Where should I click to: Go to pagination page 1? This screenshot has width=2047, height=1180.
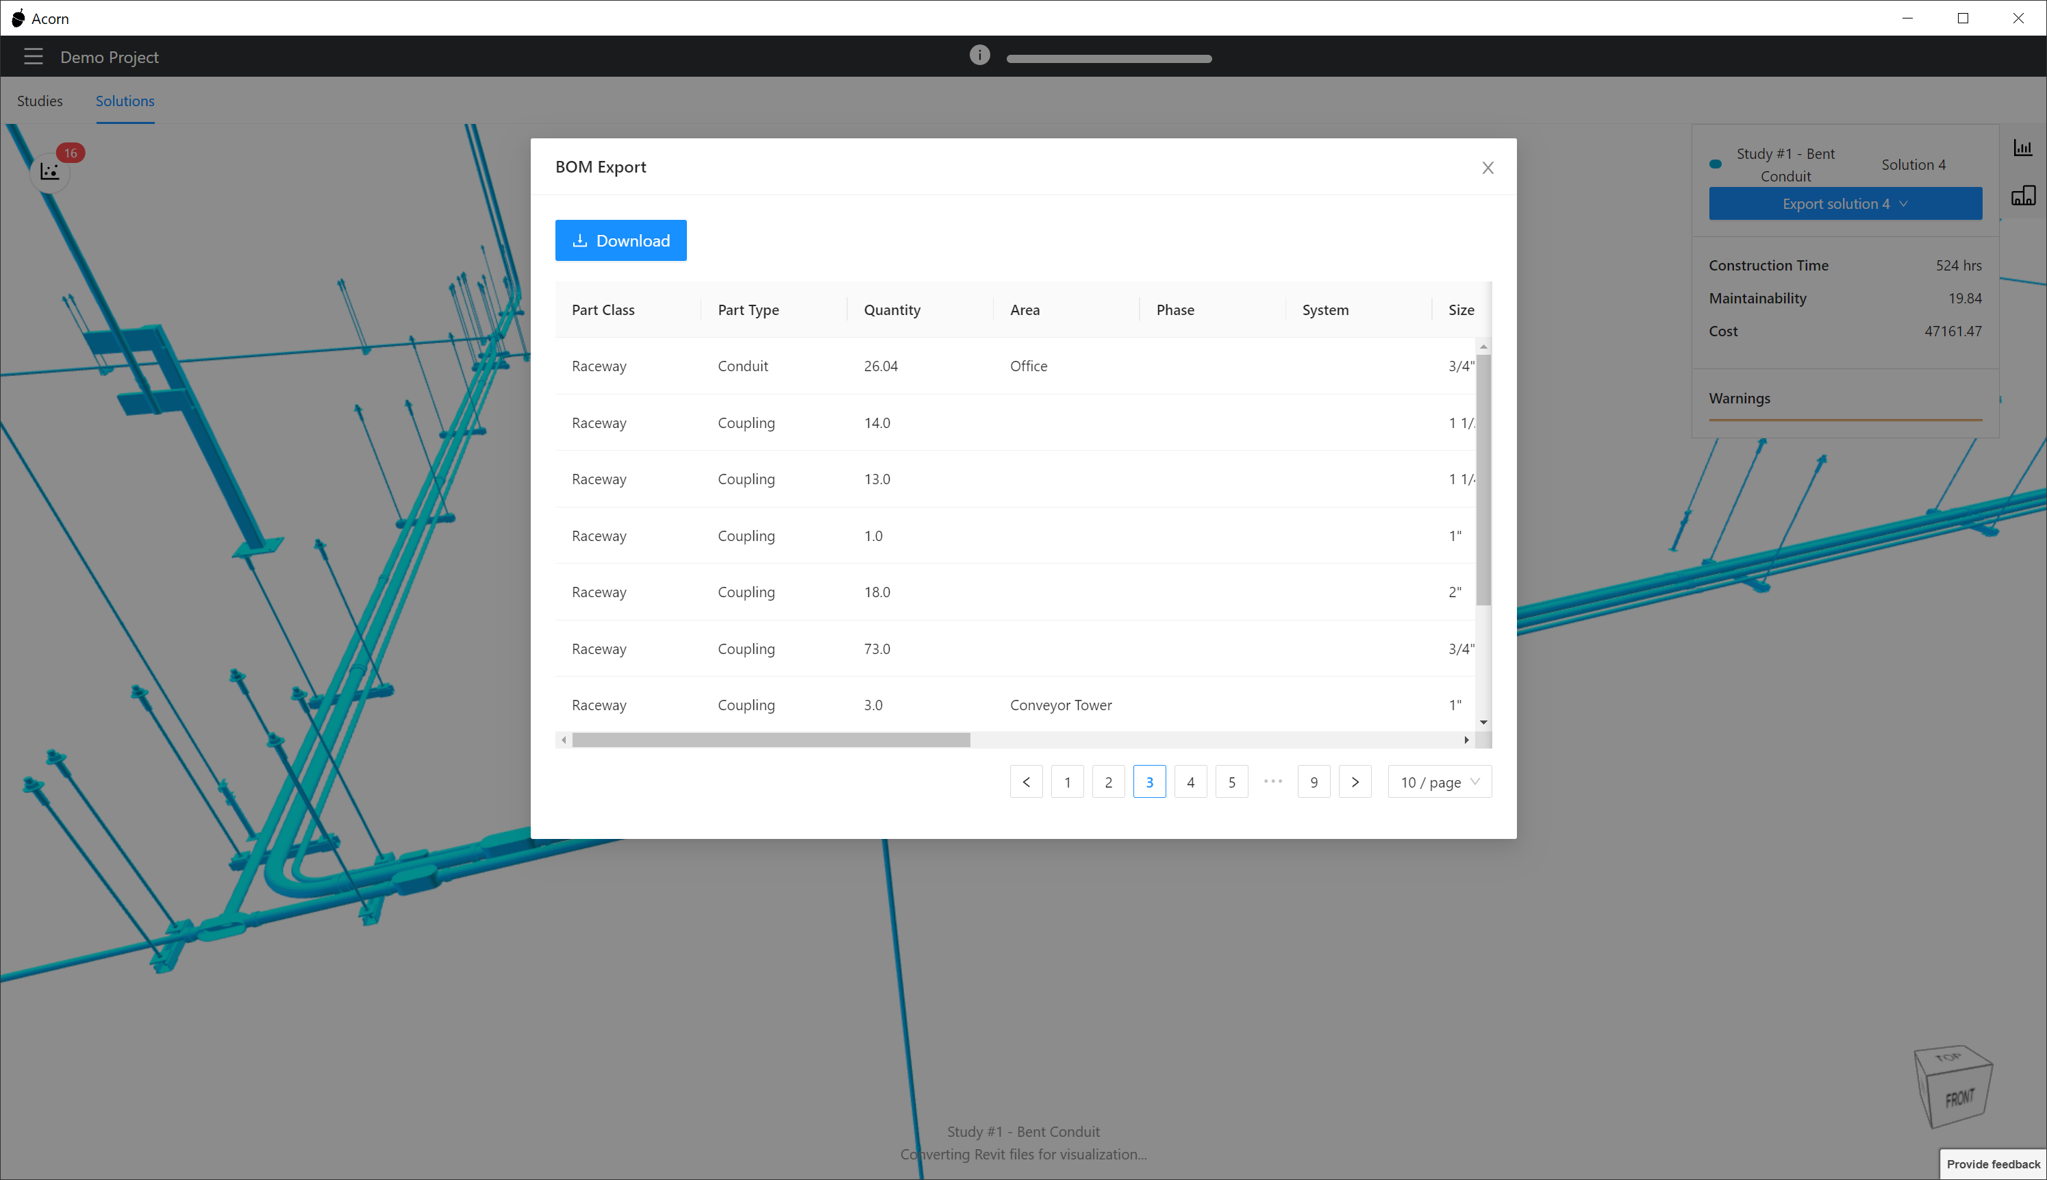tap(1067, 782)
